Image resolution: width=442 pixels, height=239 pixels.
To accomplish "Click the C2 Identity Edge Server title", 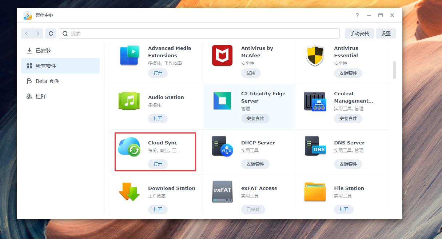I will coord(263,97).
